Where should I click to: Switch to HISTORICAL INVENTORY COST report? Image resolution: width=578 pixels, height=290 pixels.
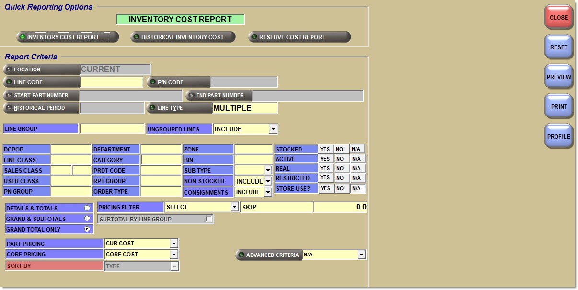183,37
